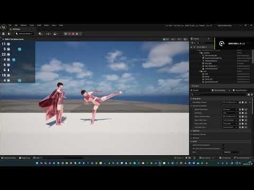Use selected asset for Game State Class

pos(240,120)
